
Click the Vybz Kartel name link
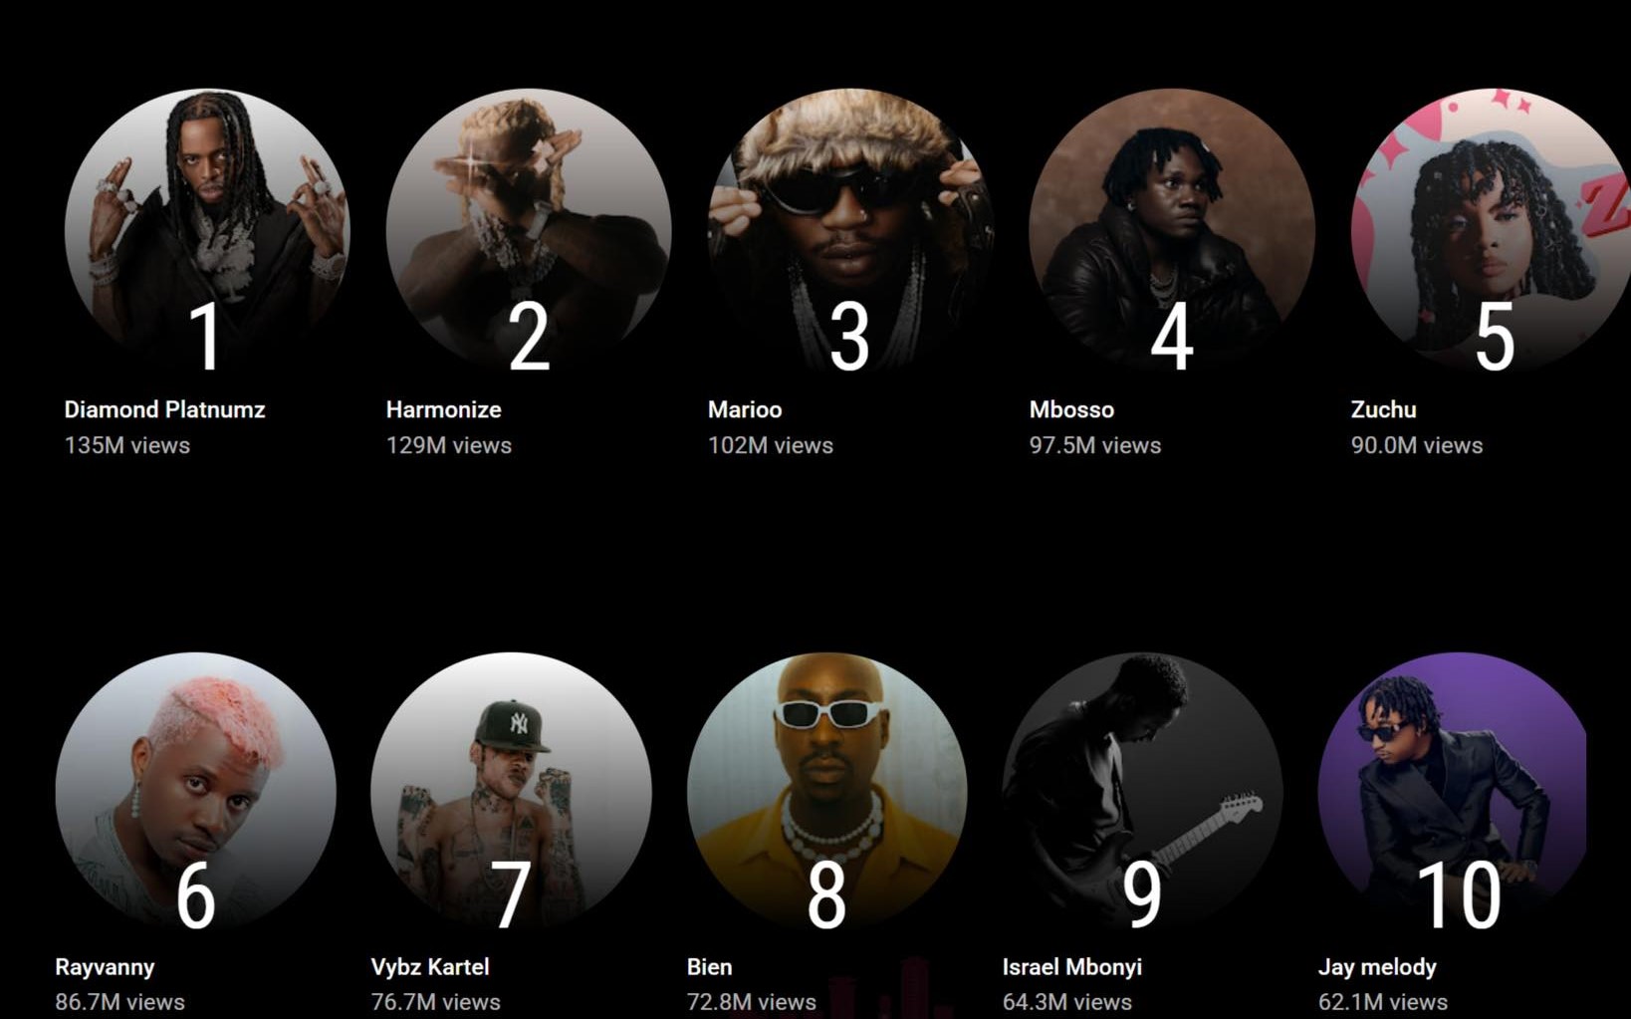click(x=430, y=967)
